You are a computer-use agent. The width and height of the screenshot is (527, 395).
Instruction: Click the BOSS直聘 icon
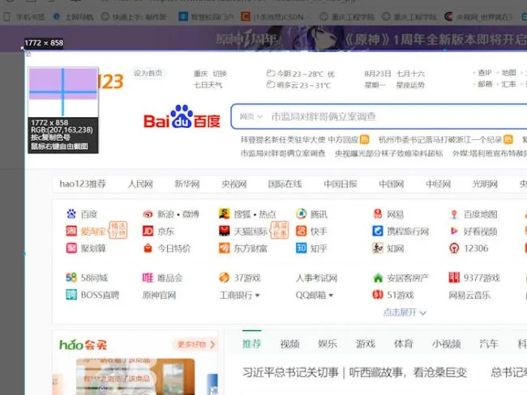[71, 295]
